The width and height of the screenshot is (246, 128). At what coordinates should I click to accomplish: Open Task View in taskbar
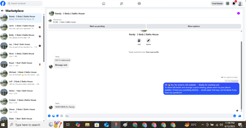(68, 125)
